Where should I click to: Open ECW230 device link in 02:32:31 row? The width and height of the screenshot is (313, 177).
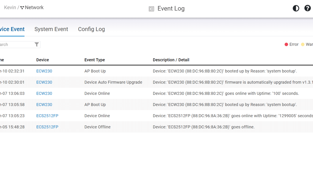coord(44,71)
